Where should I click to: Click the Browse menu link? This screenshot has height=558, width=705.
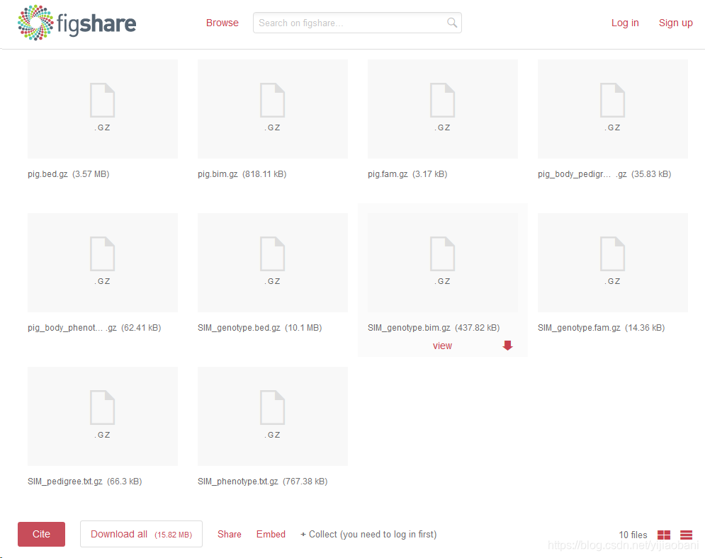click(x=222, y=23)
